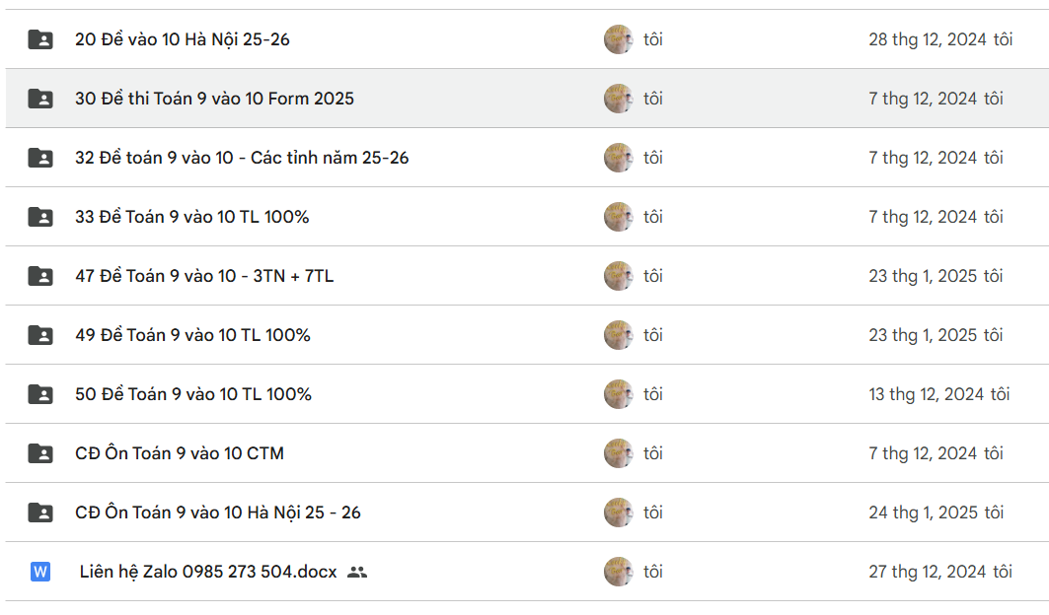This screenshot has width=1049, height=615.
Task: Select 33 Đề Toán 9 vào 10 TL 100% name
Action: [192, 217]
